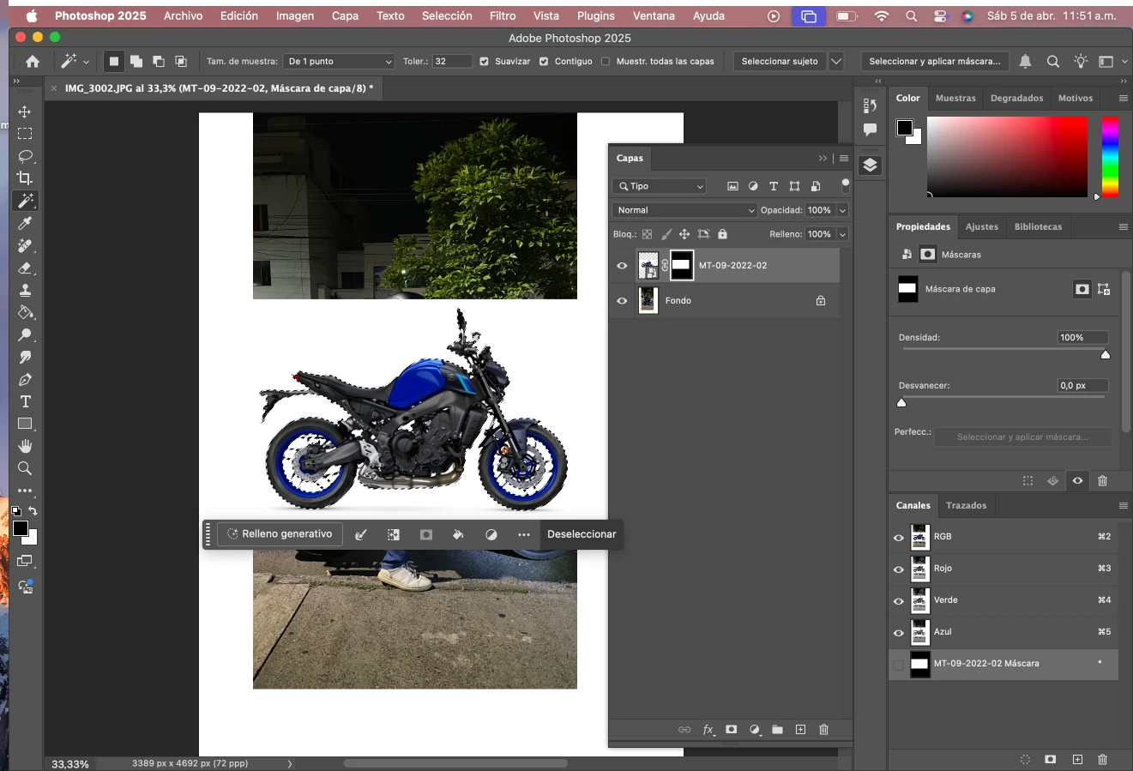Screen dimensions: 1133x771
Task: Select the Lasso tool
Action: tap(25, 156)
